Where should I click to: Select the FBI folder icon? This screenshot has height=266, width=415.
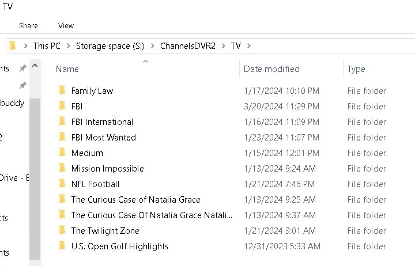(x=62, y=107)
